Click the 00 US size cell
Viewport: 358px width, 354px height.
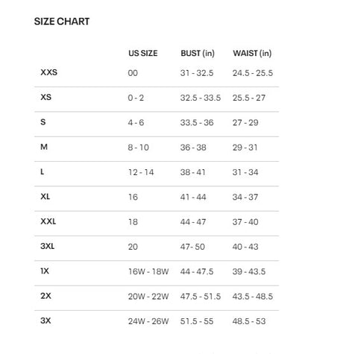point(133,73)
